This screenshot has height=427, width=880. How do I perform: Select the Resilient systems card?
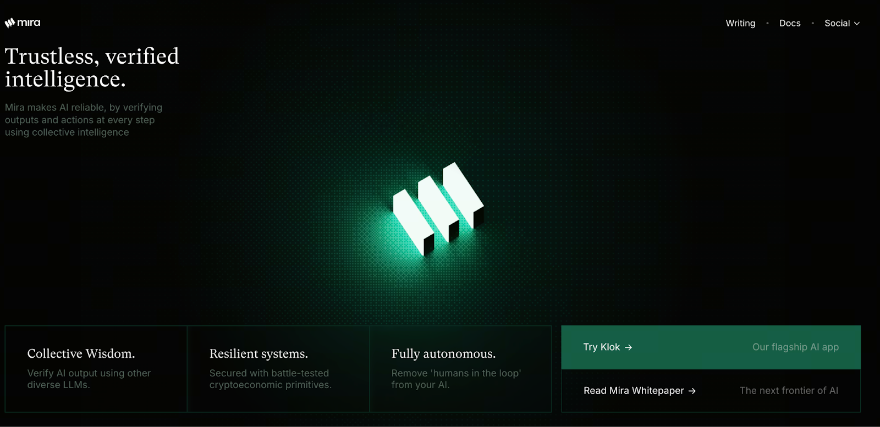tap(278, 369)
